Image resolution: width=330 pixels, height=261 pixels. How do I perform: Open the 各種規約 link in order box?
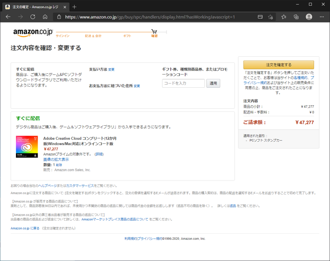(301, 78)
